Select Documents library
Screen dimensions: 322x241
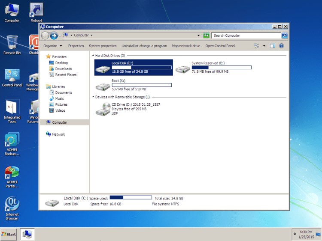(x=64, y=92)
